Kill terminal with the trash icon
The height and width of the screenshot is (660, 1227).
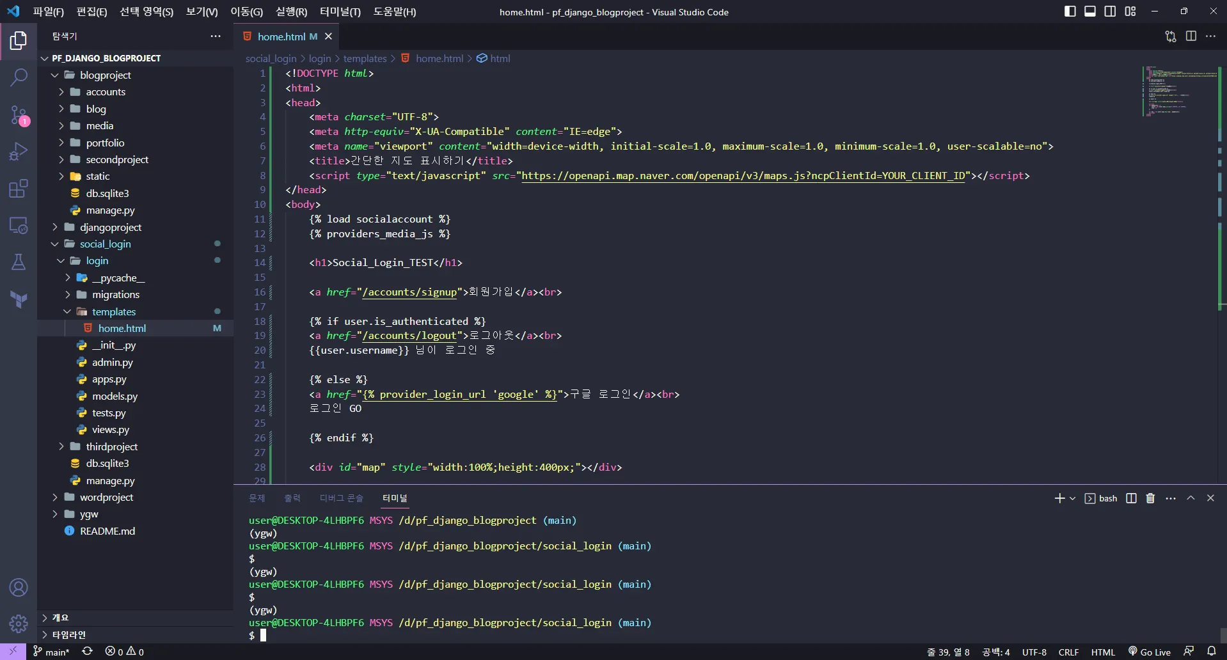1150,498
